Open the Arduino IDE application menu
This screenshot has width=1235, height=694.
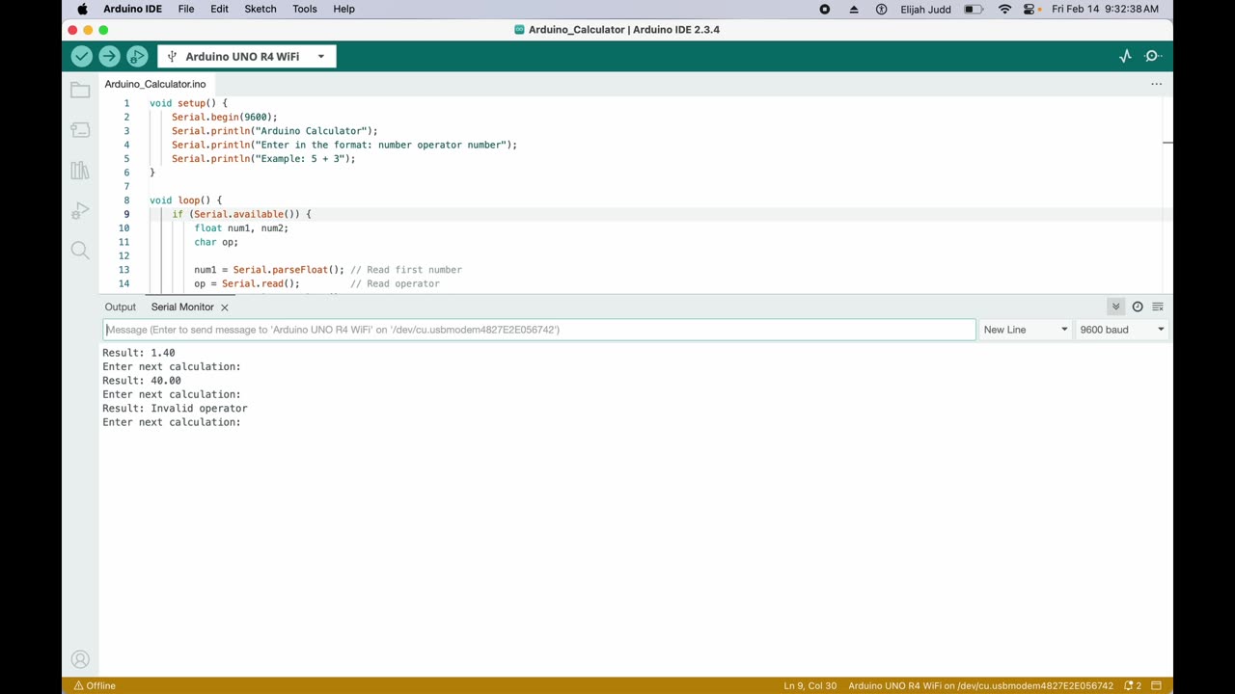coord(133,9)
